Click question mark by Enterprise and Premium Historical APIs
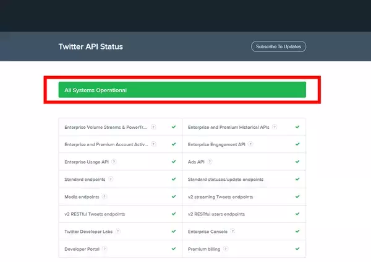This screenshot has height=262, width=371. click(x=275, y=126)
